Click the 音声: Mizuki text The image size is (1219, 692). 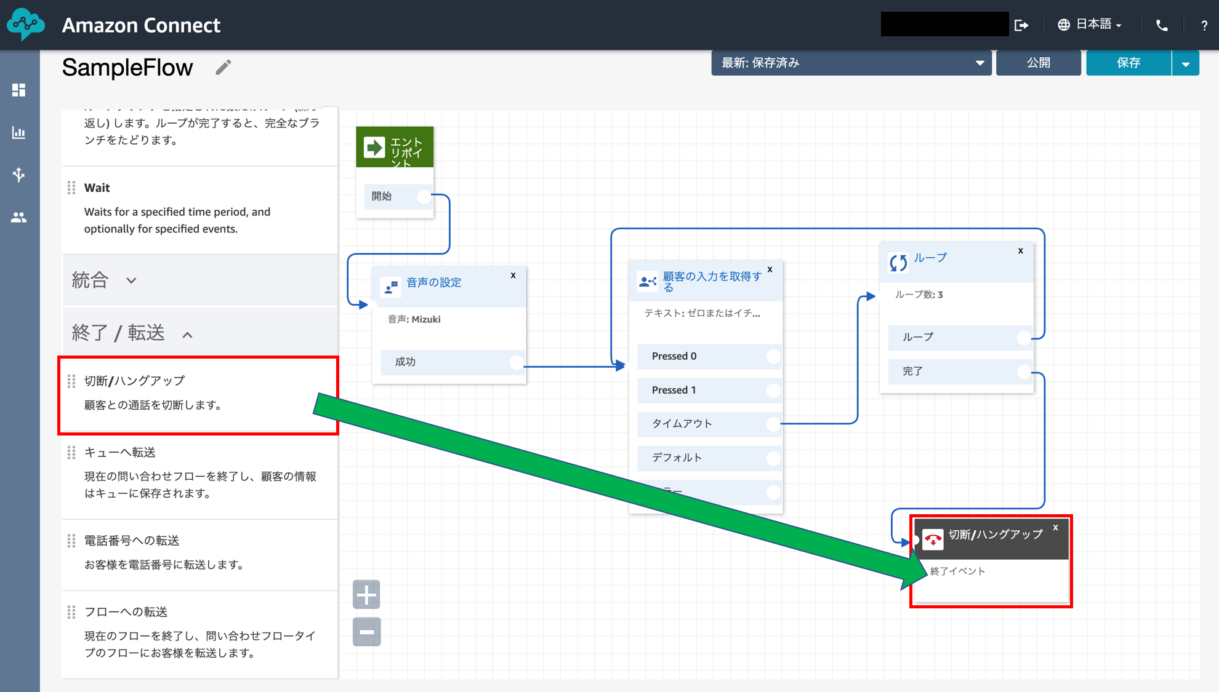coord(414,319)
